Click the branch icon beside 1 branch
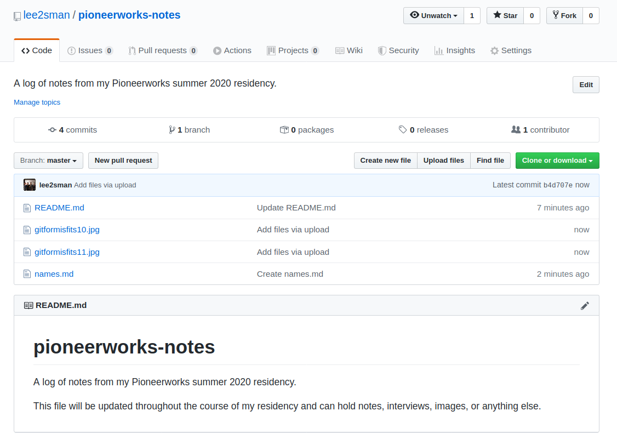Image resolution: width=617 pixels, height=445 pixels. coord(172,130)
